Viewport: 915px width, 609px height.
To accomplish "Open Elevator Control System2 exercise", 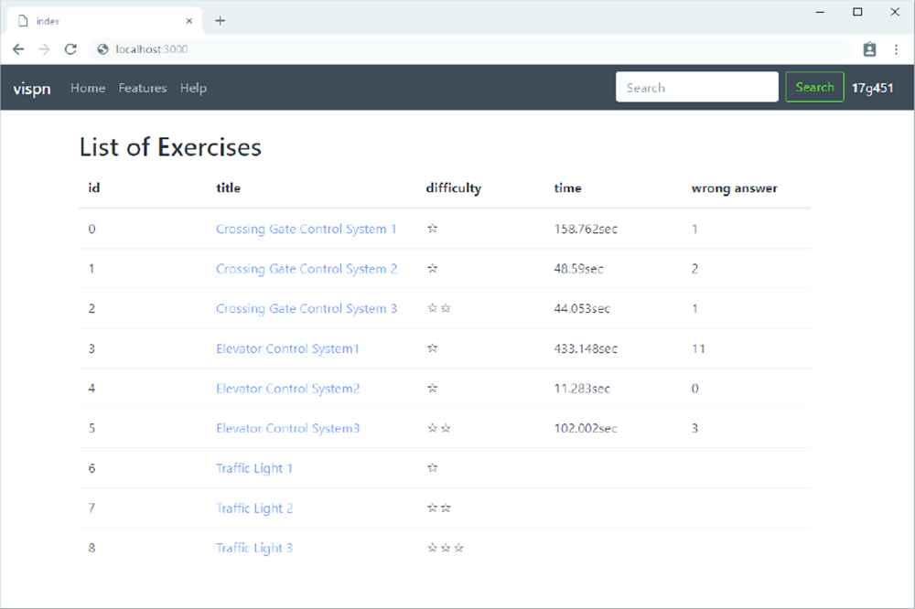I will 287,389.
